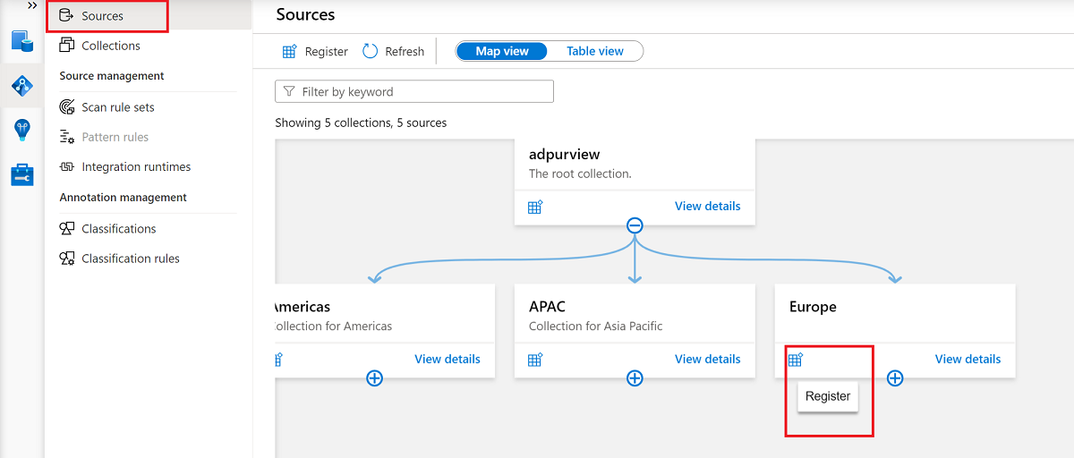Click the register icon on adpurview root collection
Screen dimensions: 1074x458
[535, 207]
